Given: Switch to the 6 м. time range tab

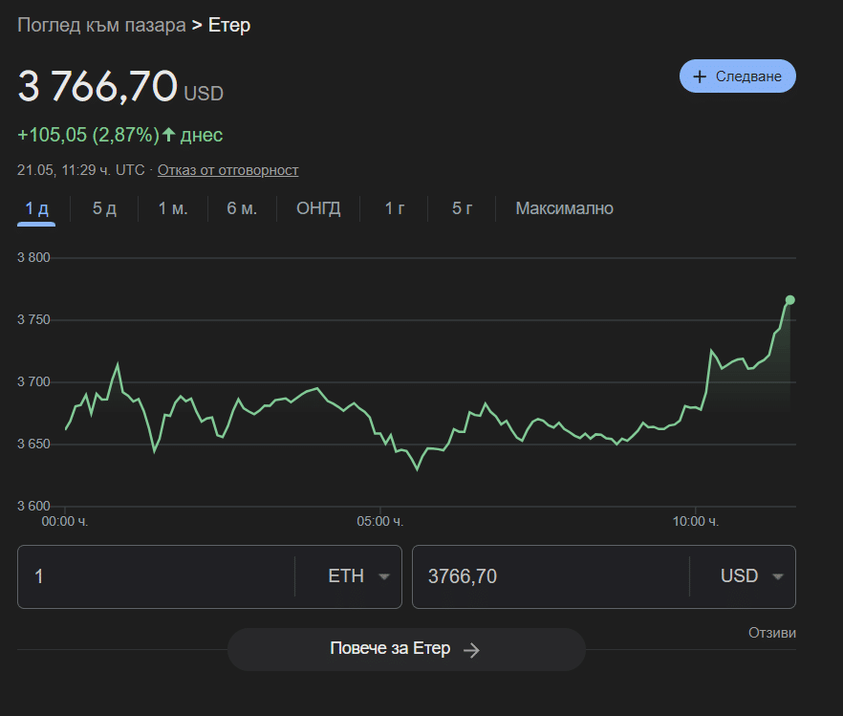Looking at the screenshot, I should click(x=242, y=208).
